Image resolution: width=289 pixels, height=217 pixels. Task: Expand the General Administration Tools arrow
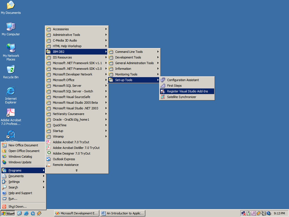pos(158,63)
